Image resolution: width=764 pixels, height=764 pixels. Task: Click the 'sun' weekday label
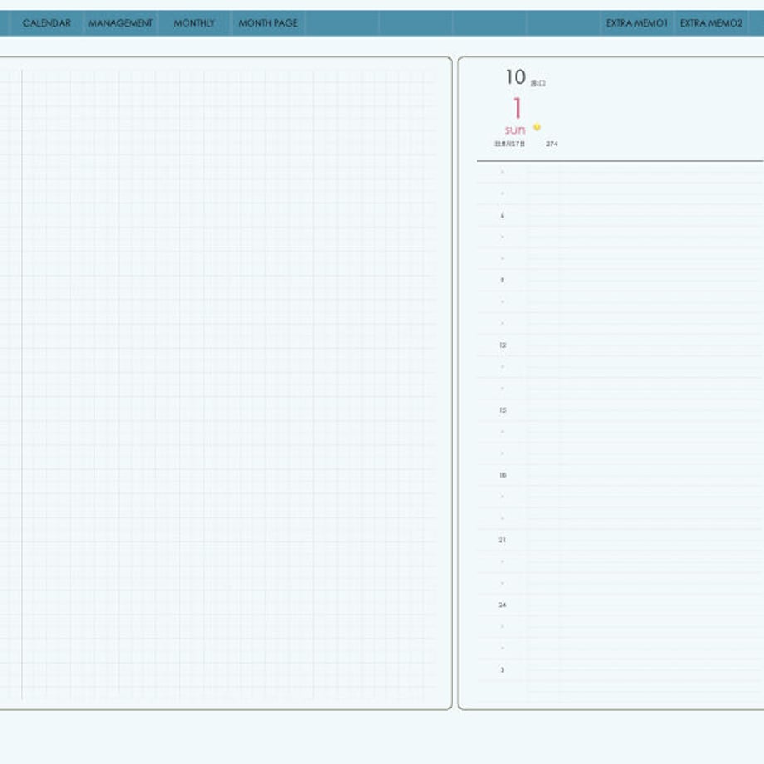(x=515, y=130)
